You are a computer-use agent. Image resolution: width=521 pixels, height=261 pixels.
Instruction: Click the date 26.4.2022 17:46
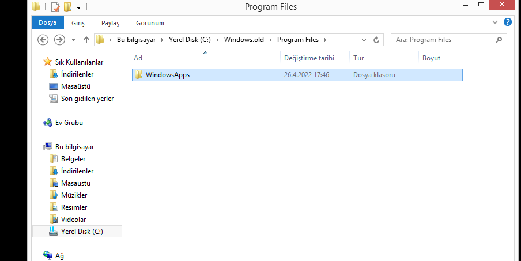pyautogui.click(x=307, y=75)
